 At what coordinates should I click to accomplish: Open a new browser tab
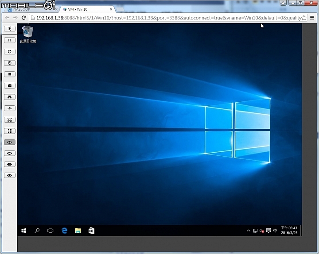pos(120,10)
